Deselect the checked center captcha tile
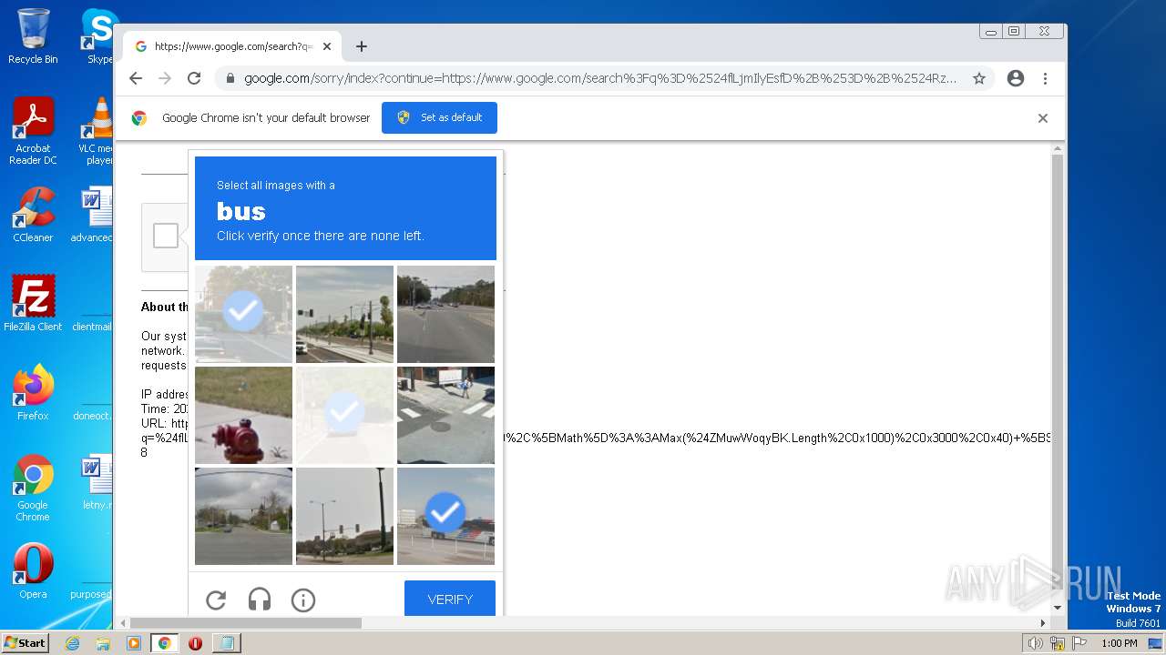1166x655 pixels. (x=344, y=415)
